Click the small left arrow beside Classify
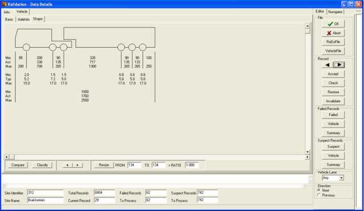The image size is (364, 211). (x=67, y=165)
